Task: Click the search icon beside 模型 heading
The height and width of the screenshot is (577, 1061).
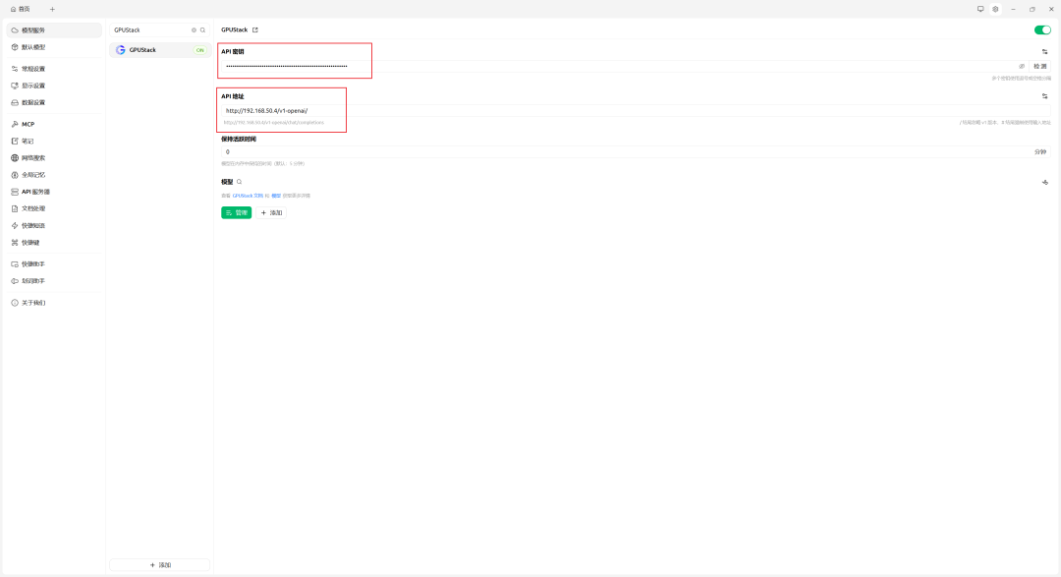Action: [x=241, y=183]
